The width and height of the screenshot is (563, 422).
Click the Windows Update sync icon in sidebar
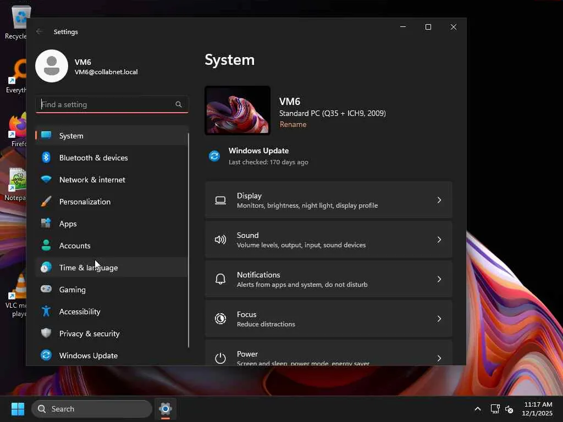[46, 356]
